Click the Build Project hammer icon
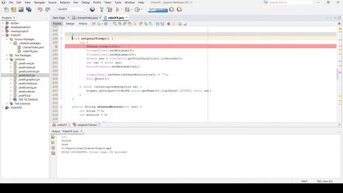This screenshot has width=343, height=193. (x=101, y=10)
